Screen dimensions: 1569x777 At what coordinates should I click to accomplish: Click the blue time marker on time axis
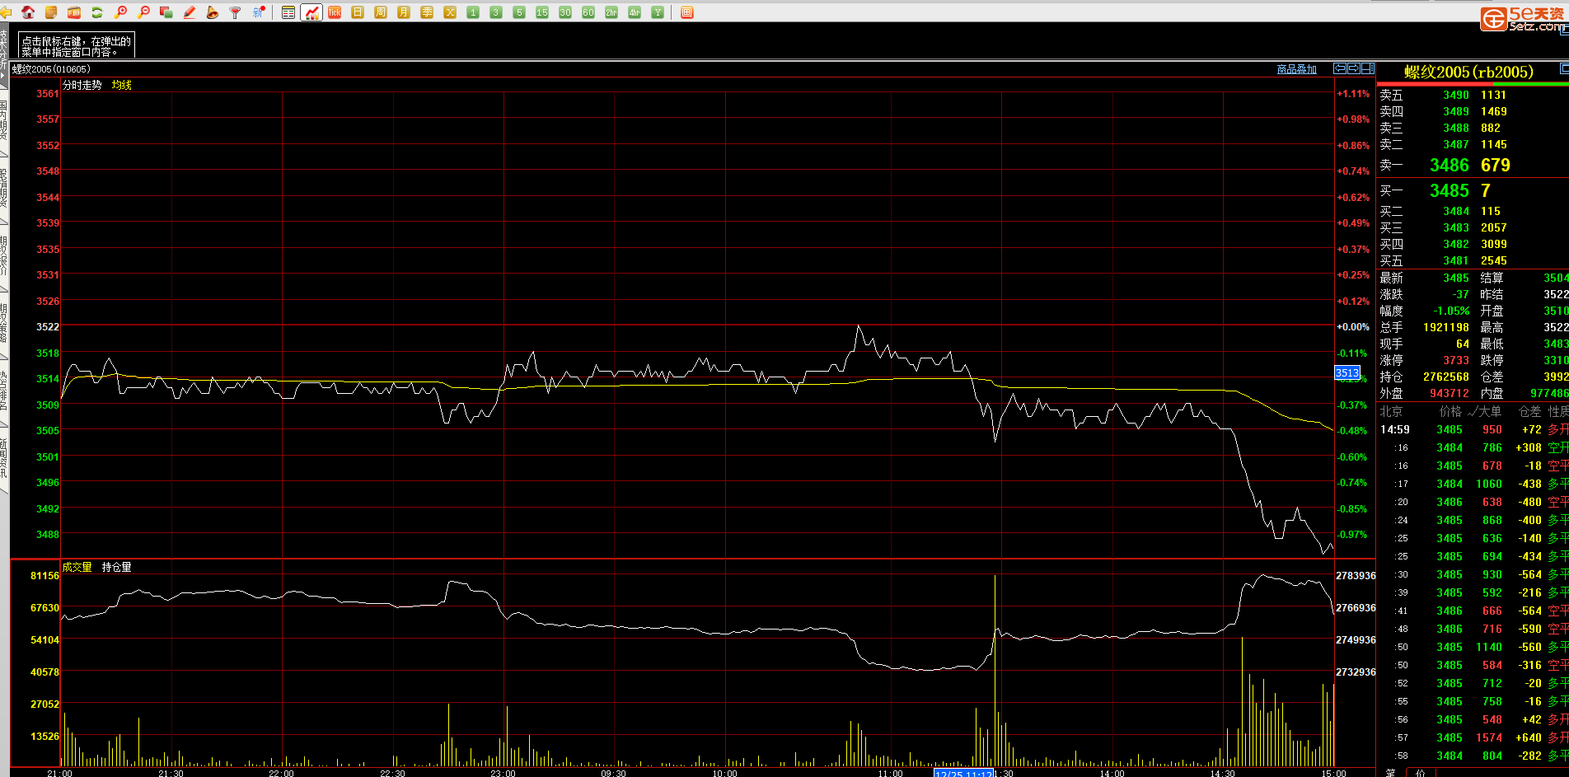pyautogui.click(x=962, y=773)
